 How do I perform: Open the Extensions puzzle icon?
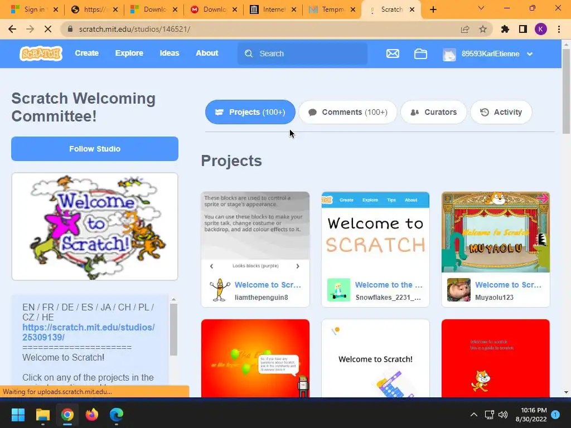point(505,29)
